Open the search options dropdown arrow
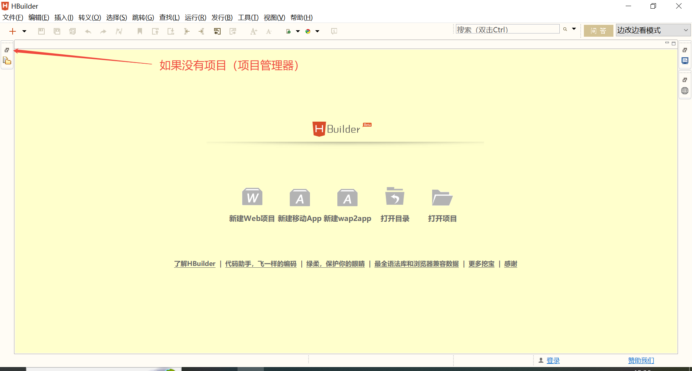Viewport: 692px width, 371px height. coord(574,29)
